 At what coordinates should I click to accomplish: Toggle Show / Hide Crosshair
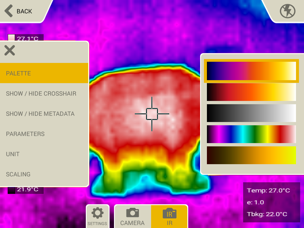pyautogui.click(x=44, y=94)
